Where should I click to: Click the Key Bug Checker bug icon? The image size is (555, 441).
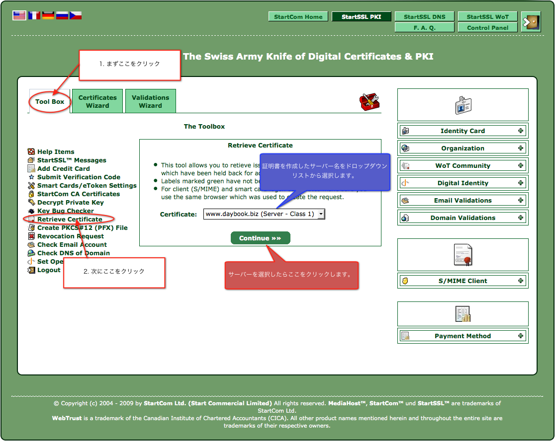[x=31, y=211]
